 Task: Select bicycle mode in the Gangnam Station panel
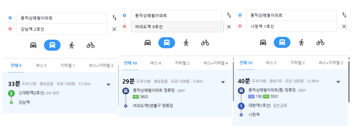(x=90, y=45)
